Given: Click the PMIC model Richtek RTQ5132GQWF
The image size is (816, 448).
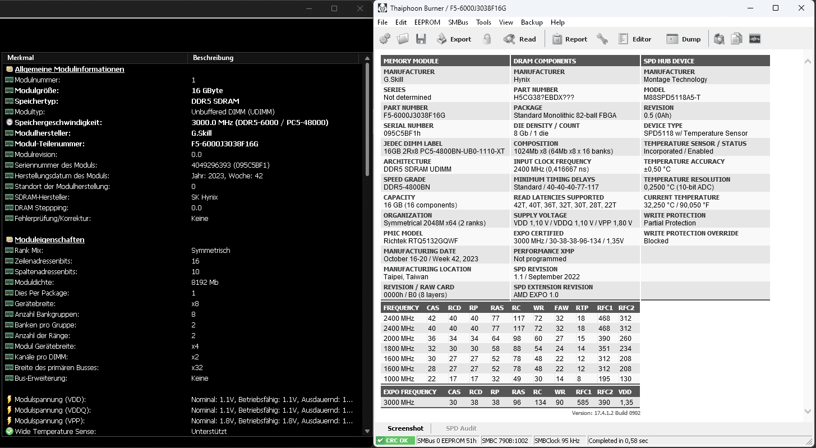Looking at the screenshot, I should tap(421, 241).
